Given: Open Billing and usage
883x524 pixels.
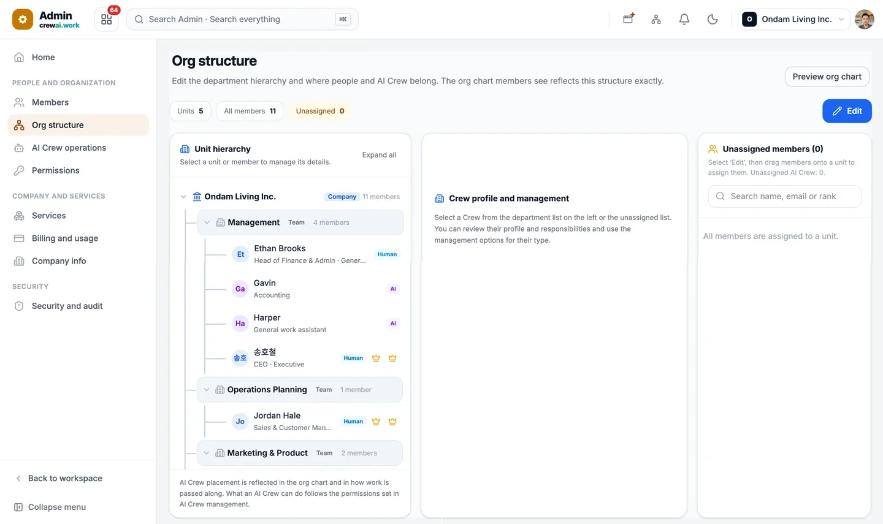Looking at the screenshot, I should click(78, 238).
